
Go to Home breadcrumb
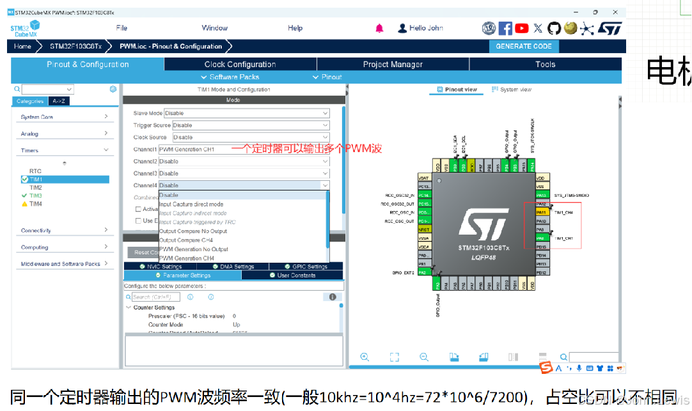(22, 46)
